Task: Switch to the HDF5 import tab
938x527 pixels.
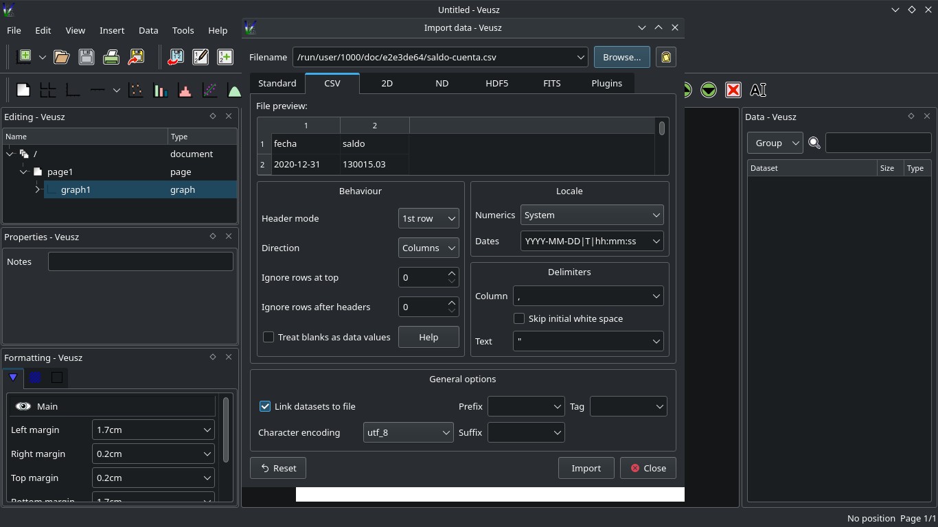Action: (496, 83)
